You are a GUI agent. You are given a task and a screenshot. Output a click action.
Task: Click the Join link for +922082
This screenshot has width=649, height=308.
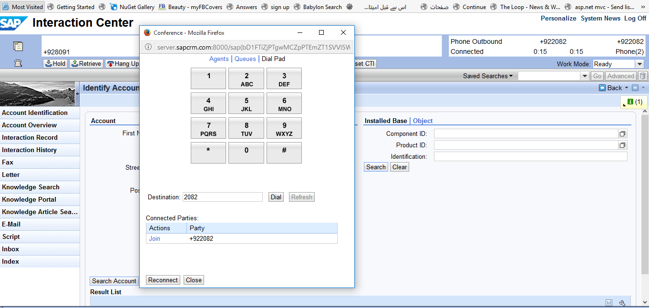(155, 238)
